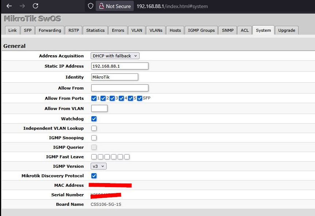The width and height of the screenshot is (315, 216).
Task: Open the Forwarding tab
Action: point(50,30)
